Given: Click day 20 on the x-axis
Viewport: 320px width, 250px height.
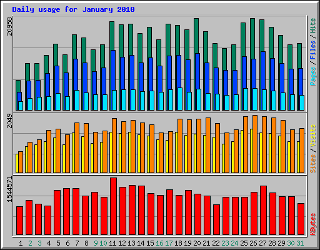Looking at the screenshot, I should click(x=197, y=243).
